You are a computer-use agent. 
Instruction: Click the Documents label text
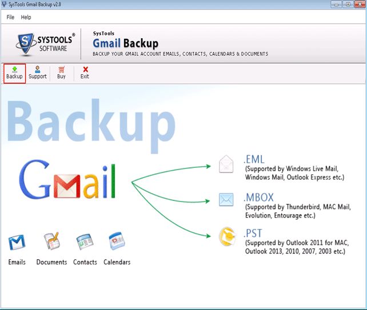pos(51,262)
